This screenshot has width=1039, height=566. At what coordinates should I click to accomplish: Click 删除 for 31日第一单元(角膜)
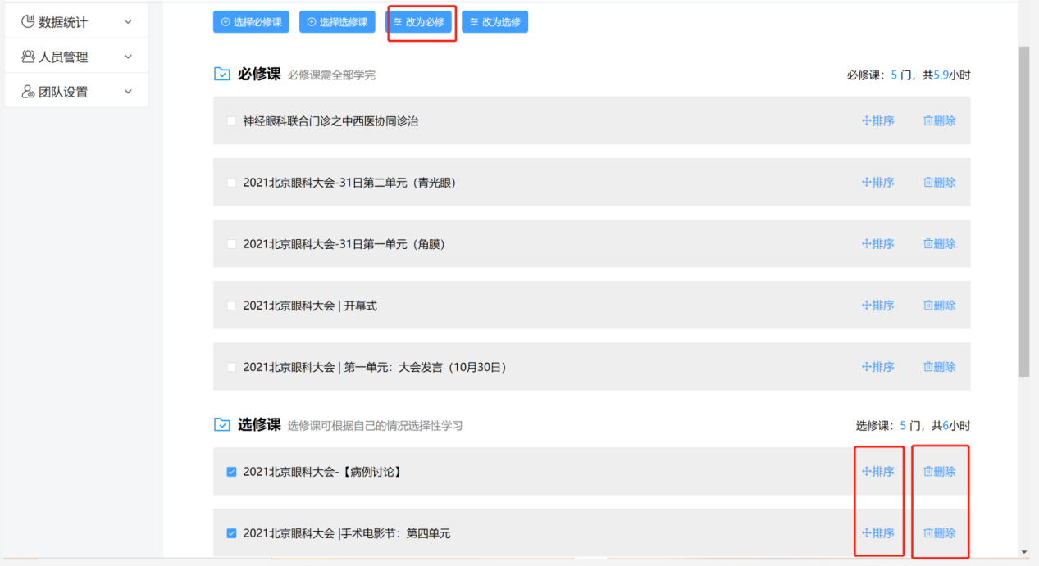coord(940,244)
